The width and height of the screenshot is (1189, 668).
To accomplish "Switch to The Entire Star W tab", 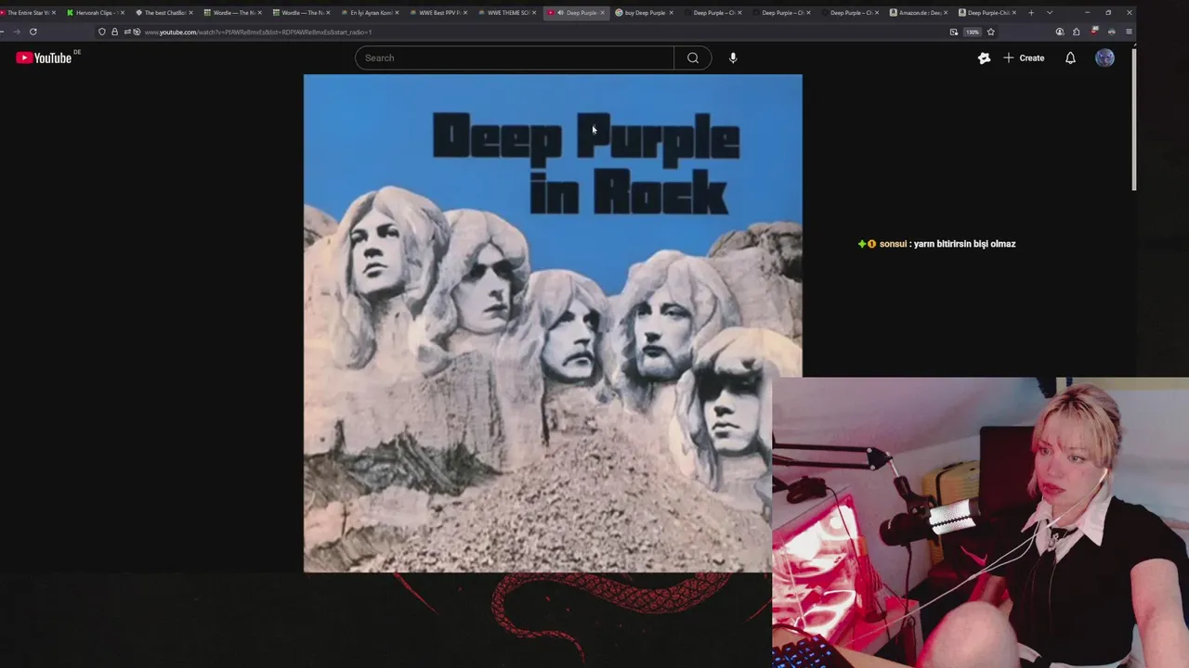I will pos(28,13).
